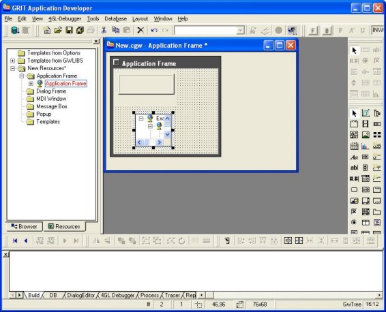
Task: Open the Layout menu
Action: click(x=140, y=18)
